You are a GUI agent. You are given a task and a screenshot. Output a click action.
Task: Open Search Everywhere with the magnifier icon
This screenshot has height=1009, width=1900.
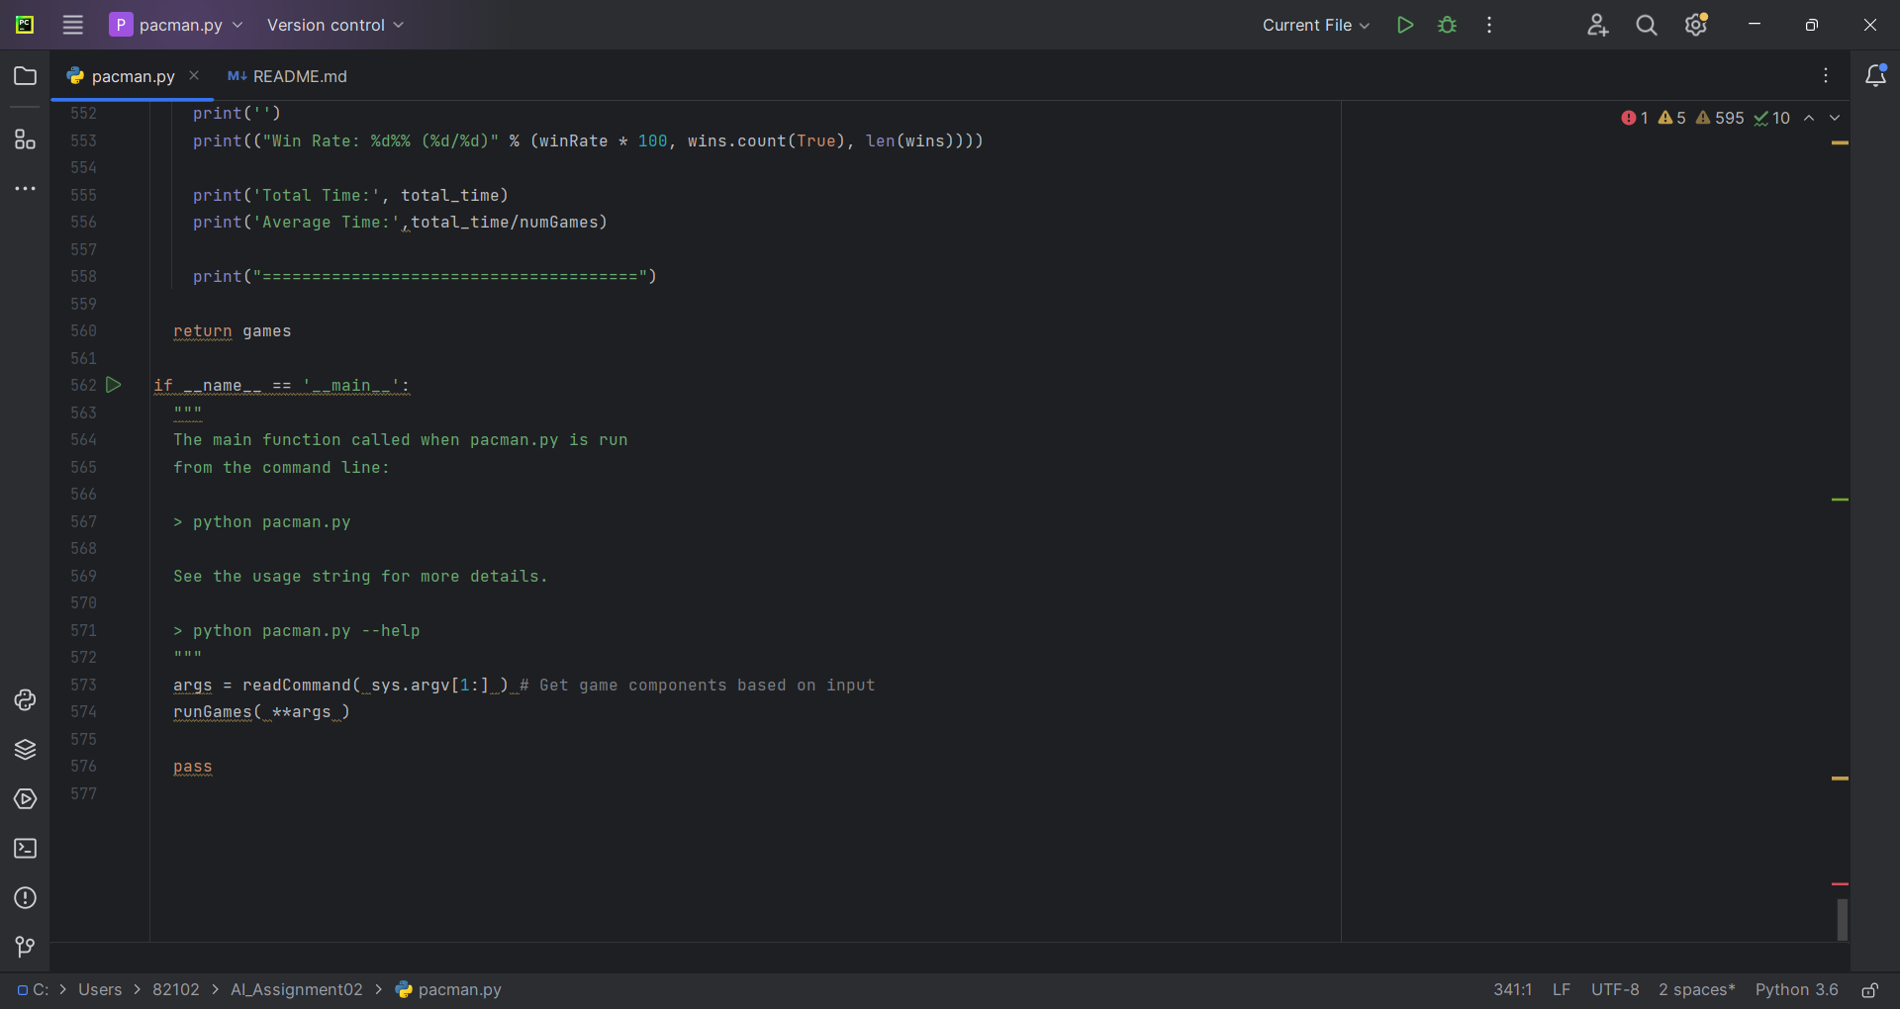(x=1647, y=25)
